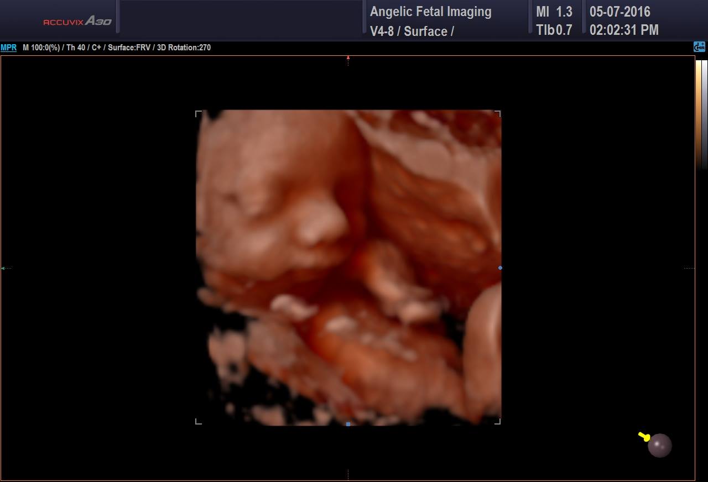Click the 'M 100:0(%)' parameter text
Viewport: 708px width, 482px height.
[41, 48]
